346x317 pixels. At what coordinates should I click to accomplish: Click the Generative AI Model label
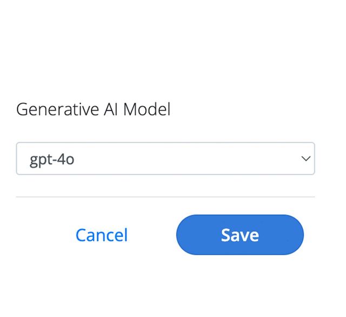(x=93, y=109)
